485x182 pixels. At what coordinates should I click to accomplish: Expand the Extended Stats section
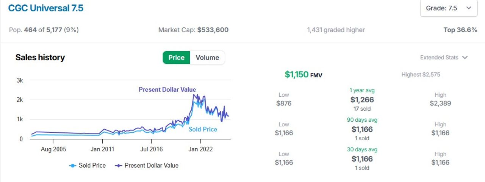pyautogui.click(x=444, y=58)
